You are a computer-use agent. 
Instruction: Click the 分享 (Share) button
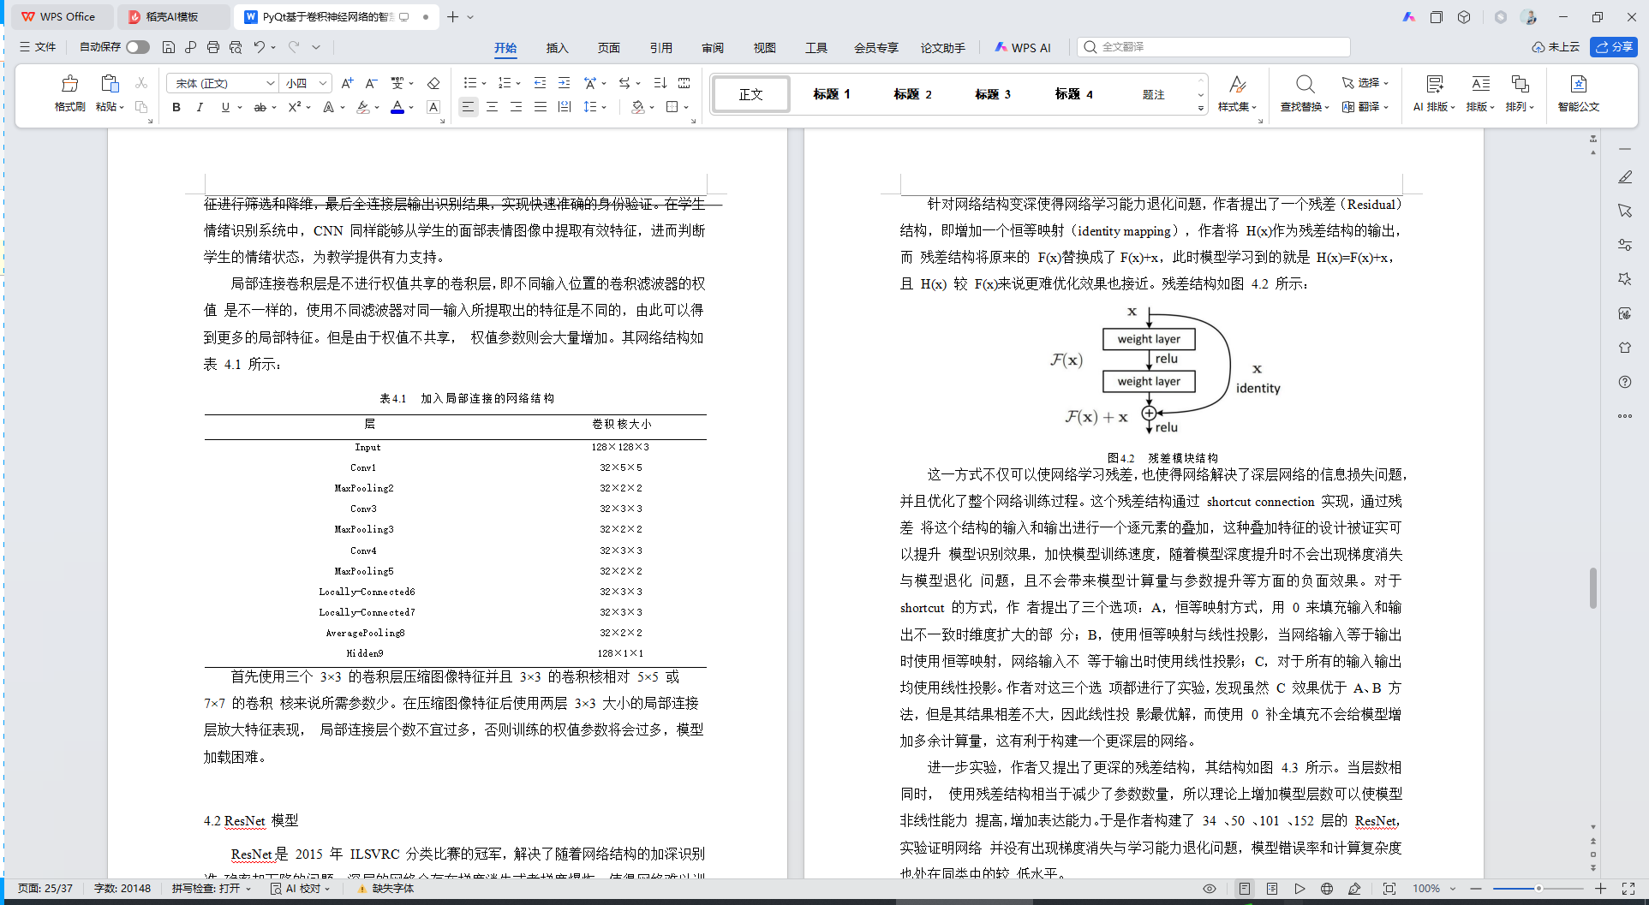click(1614, 47)
